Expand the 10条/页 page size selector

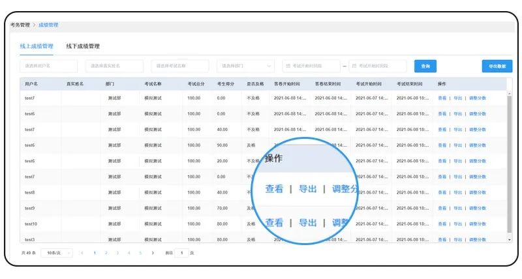coord(57,252)
